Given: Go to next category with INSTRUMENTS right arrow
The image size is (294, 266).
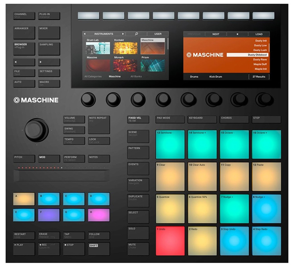Looking at the screenshot, I should pyautogui.click(x=123, y=34).
